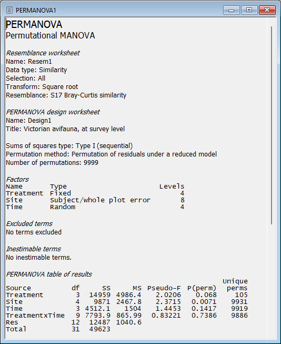
Task: Click the Treatment unique perms value 105
Action: [242, 295]
